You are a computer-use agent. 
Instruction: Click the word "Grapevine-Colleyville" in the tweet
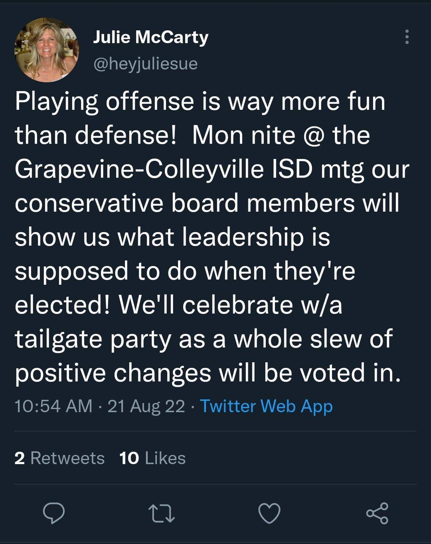click(139, 169)
